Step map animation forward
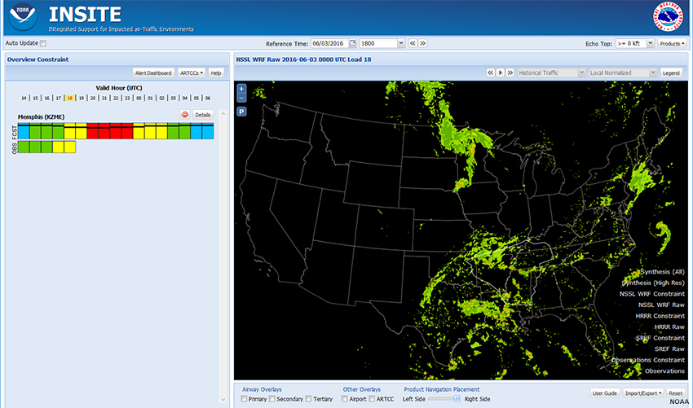 coord(510,72)
